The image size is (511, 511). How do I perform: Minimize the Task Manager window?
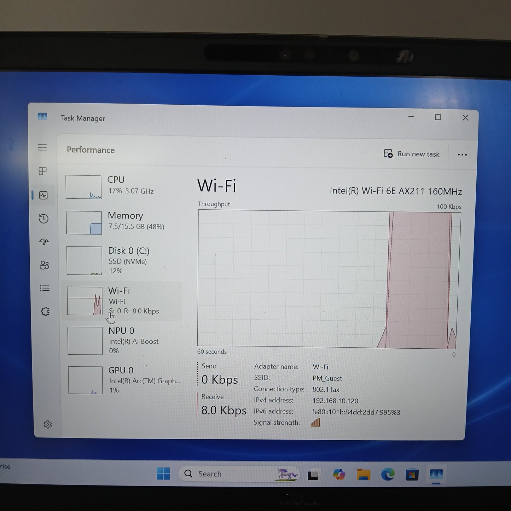point(411,116)
